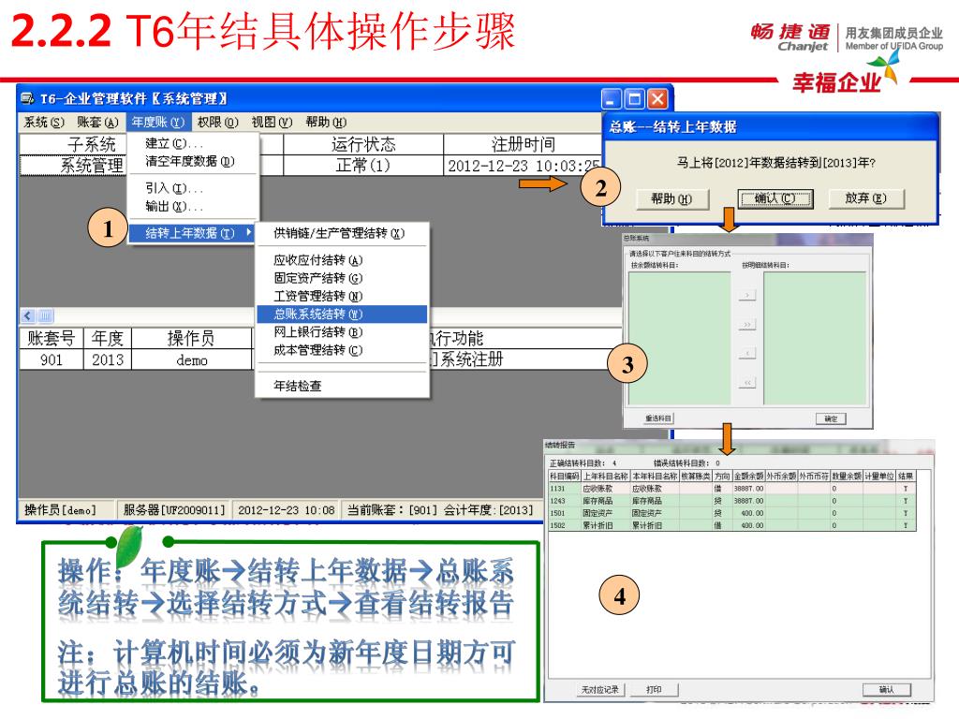
Task: Choose 引入(I)... menu entry
Action: 193,188
